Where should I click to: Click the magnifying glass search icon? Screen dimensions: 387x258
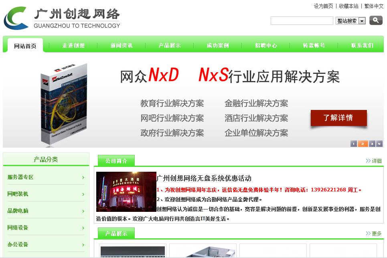coord(375,20)
